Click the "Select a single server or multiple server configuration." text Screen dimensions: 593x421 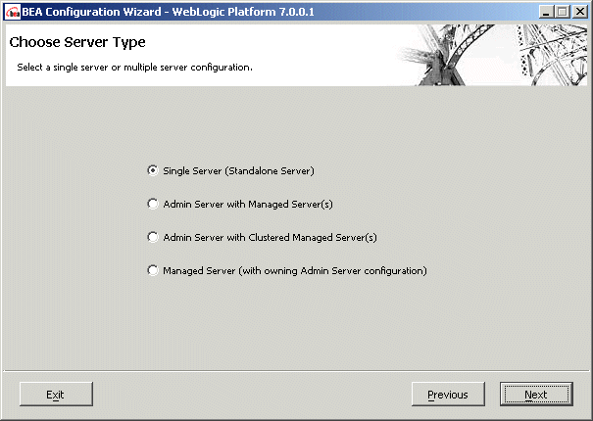134,68
